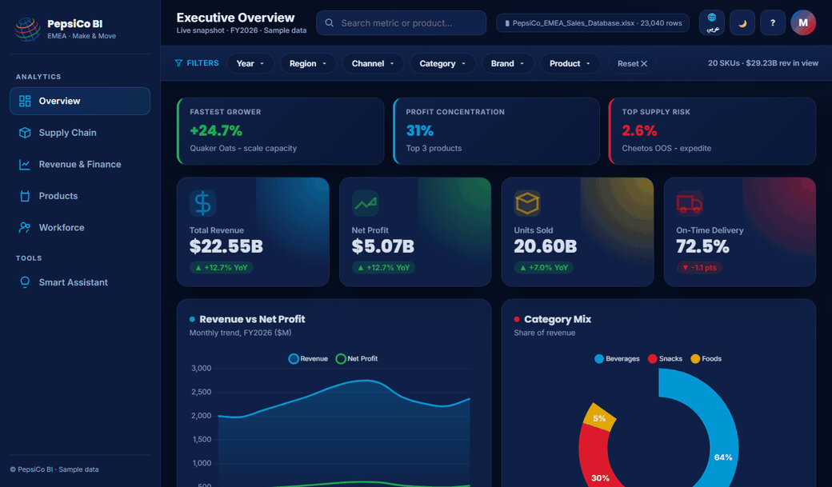Open the Product filter dropdown
This screenshot has width=832, height=487.
[x=570, y=63]
